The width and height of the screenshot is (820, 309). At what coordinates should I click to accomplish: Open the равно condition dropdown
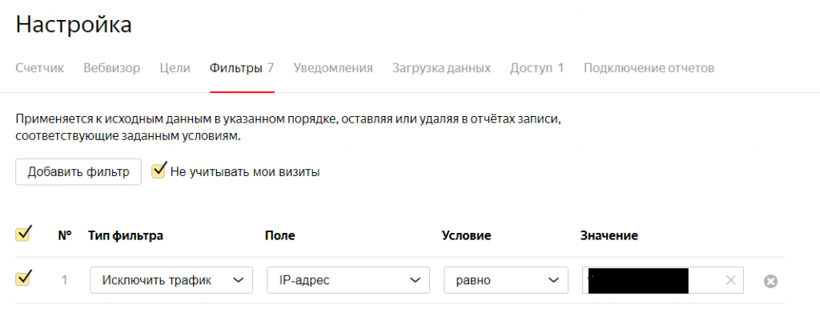(x=506, y=280)
